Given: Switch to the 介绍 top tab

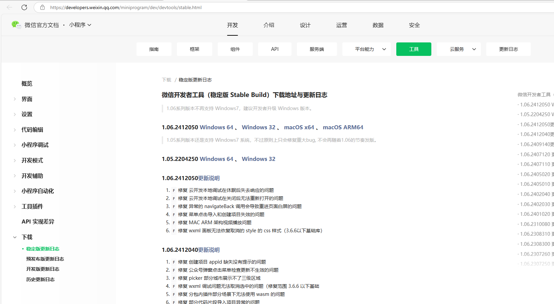Looking at the screenshot, I should [269, 25].
